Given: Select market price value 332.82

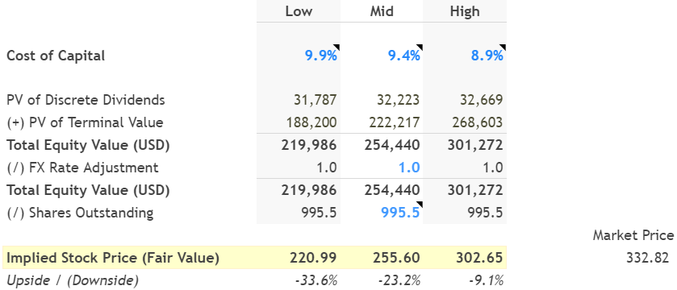Looking at the screenshot, I should 647,258.
